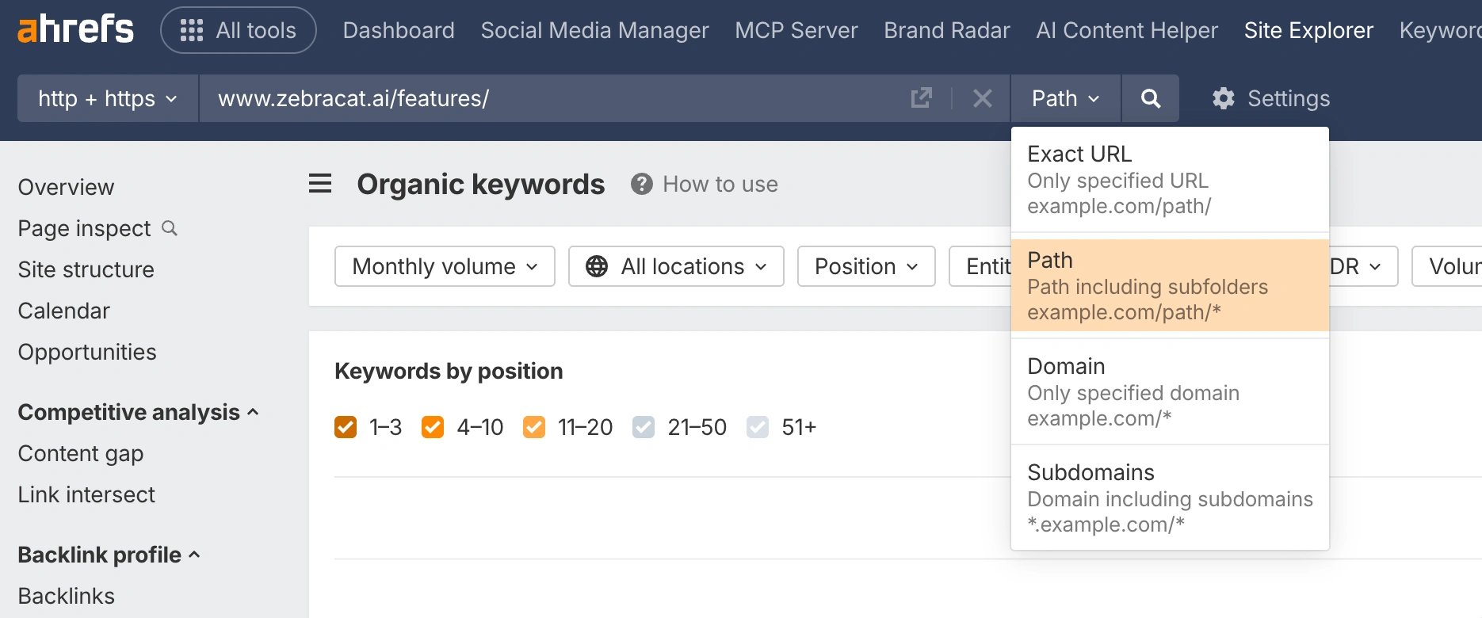1482x618 pixels.
Task: Open Settings via the gear icon
Action: [1224, 98]
